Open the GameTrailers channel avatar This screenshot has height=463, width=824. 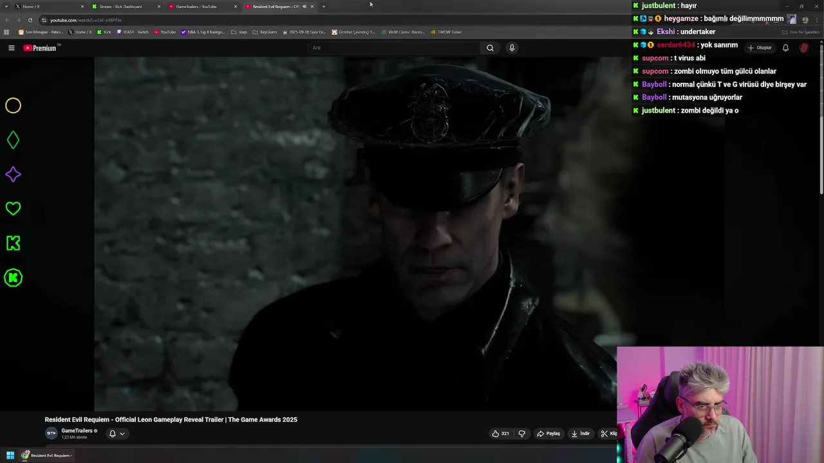pos(51,433)
